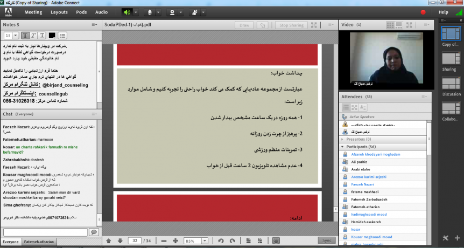
Task: Click the chat message input field
Action: coord(46,232)
